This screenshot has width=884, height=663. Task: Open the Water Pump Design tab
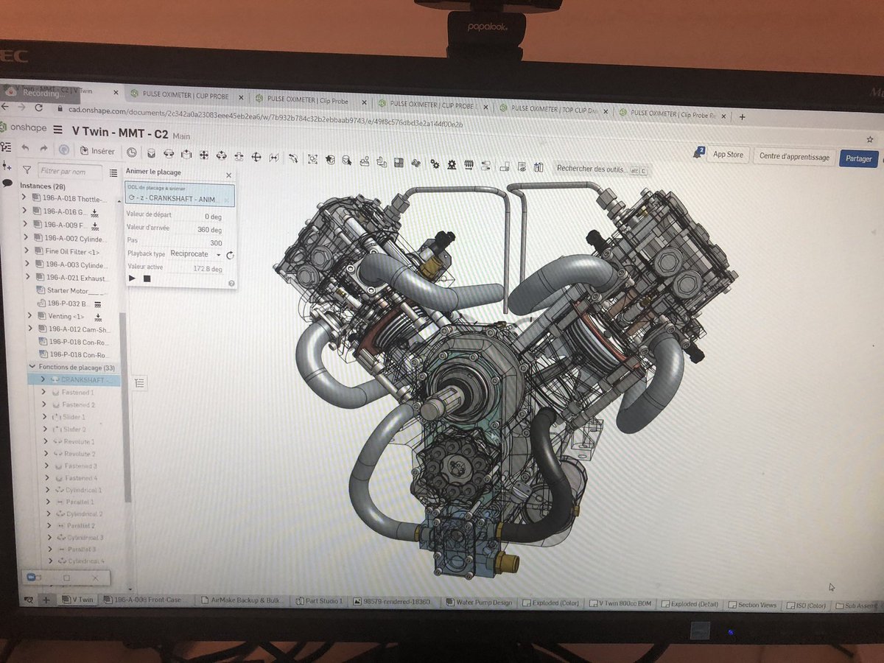479,603
